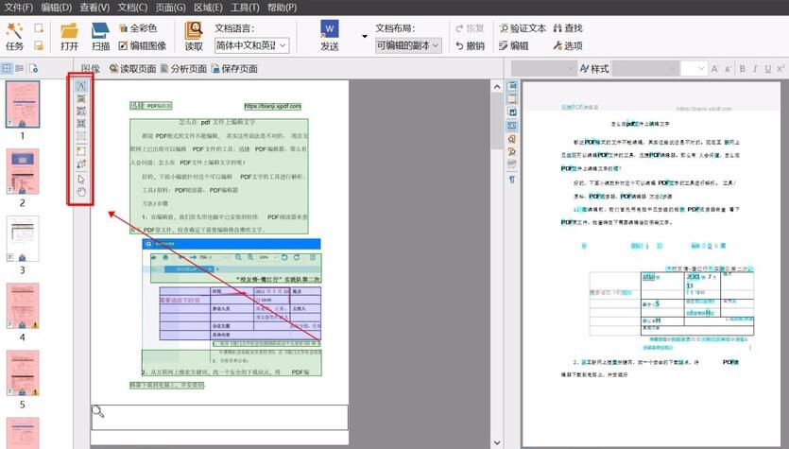
Task: Select the text area drawing tool
Action: click(81, 87)
